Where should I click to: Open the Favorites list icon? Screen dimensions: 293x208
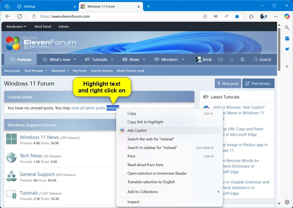(x=251, y=16)
